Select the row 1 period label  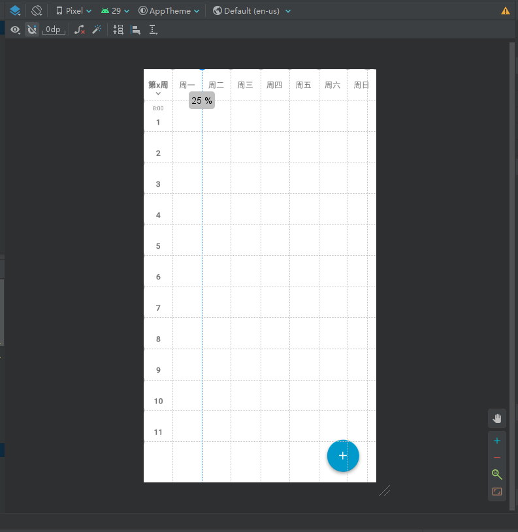click(x=158, y=122)
